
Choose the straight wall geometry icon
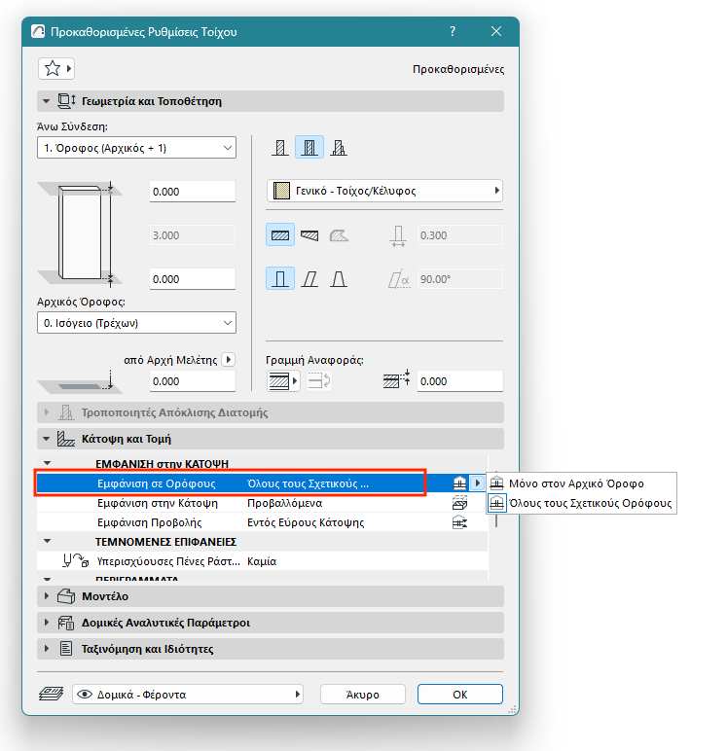click(x=280, y=235)
